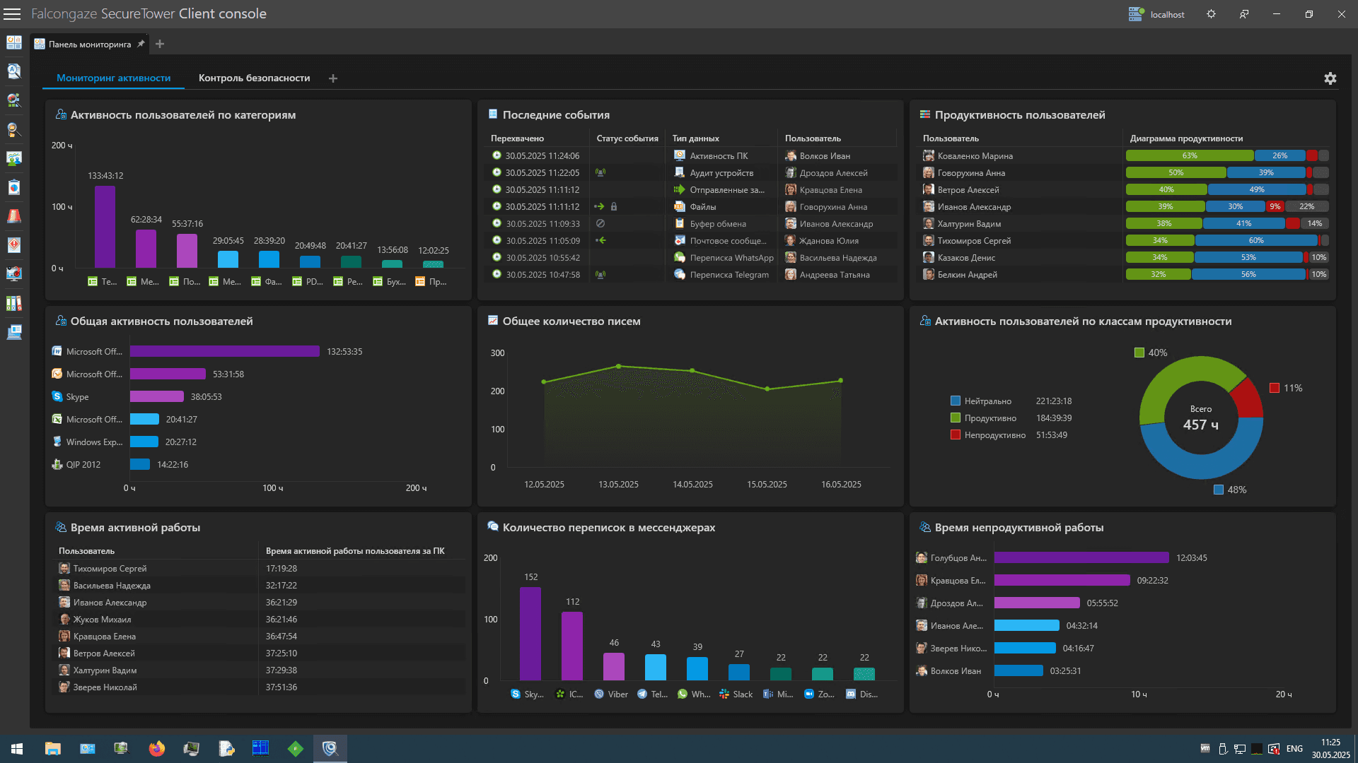The height and width of the screenshot is (763, 1358).
Task: Switch to Контроль безопасности tab
Action: 254,78
